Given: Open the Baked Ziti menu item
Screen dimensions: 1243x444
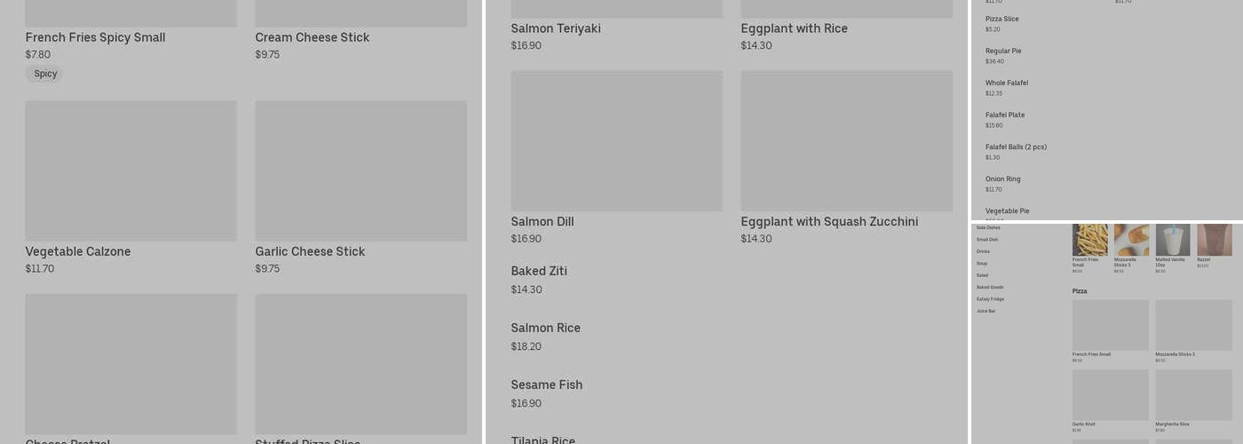Looking at the screenshot, I should point(539,272).
